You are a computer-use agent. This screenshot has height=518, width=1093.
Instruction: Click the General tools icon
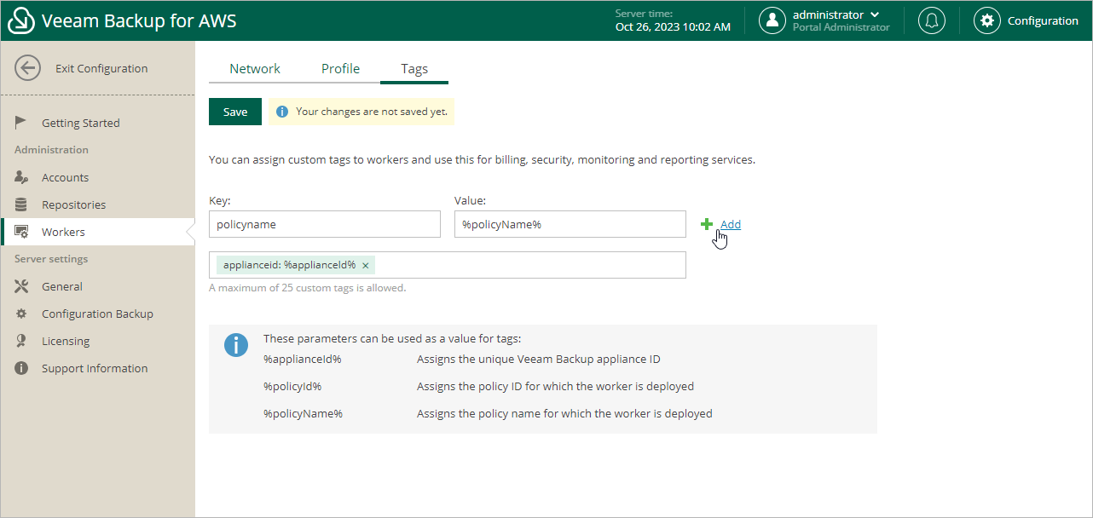click(x=21, y=286)
